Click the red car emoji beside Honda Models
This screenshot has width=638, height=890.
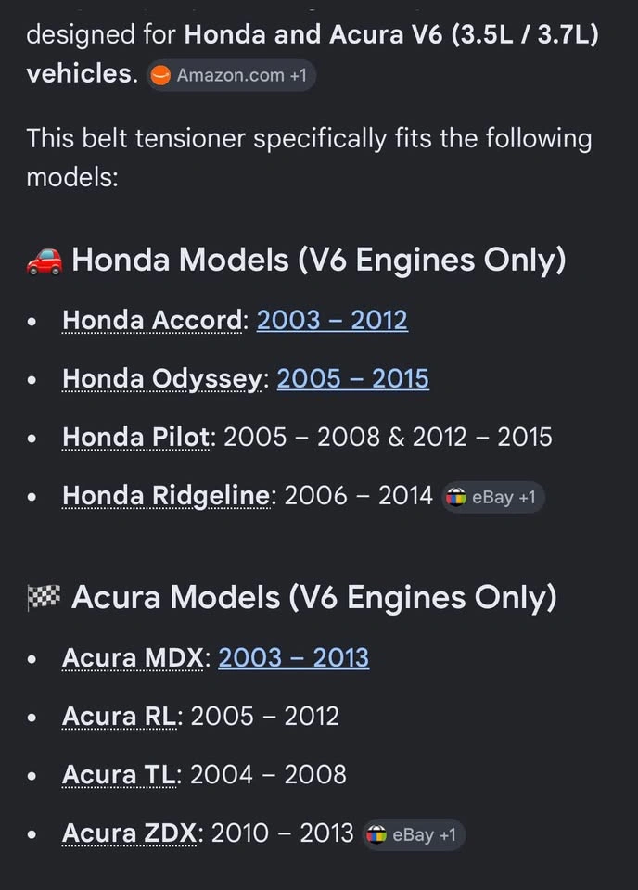click(x=45, y=261)
